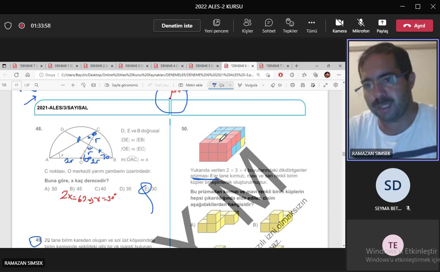440x272 pixels.
Task: Click Paylaş to share content
Action: pyautogui.click(x=382, y=26)
